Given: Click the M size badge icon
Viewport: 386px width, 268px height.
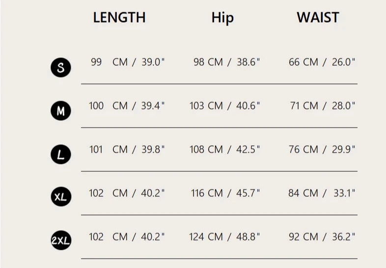Looking at the screenshot, I should 61,111.
